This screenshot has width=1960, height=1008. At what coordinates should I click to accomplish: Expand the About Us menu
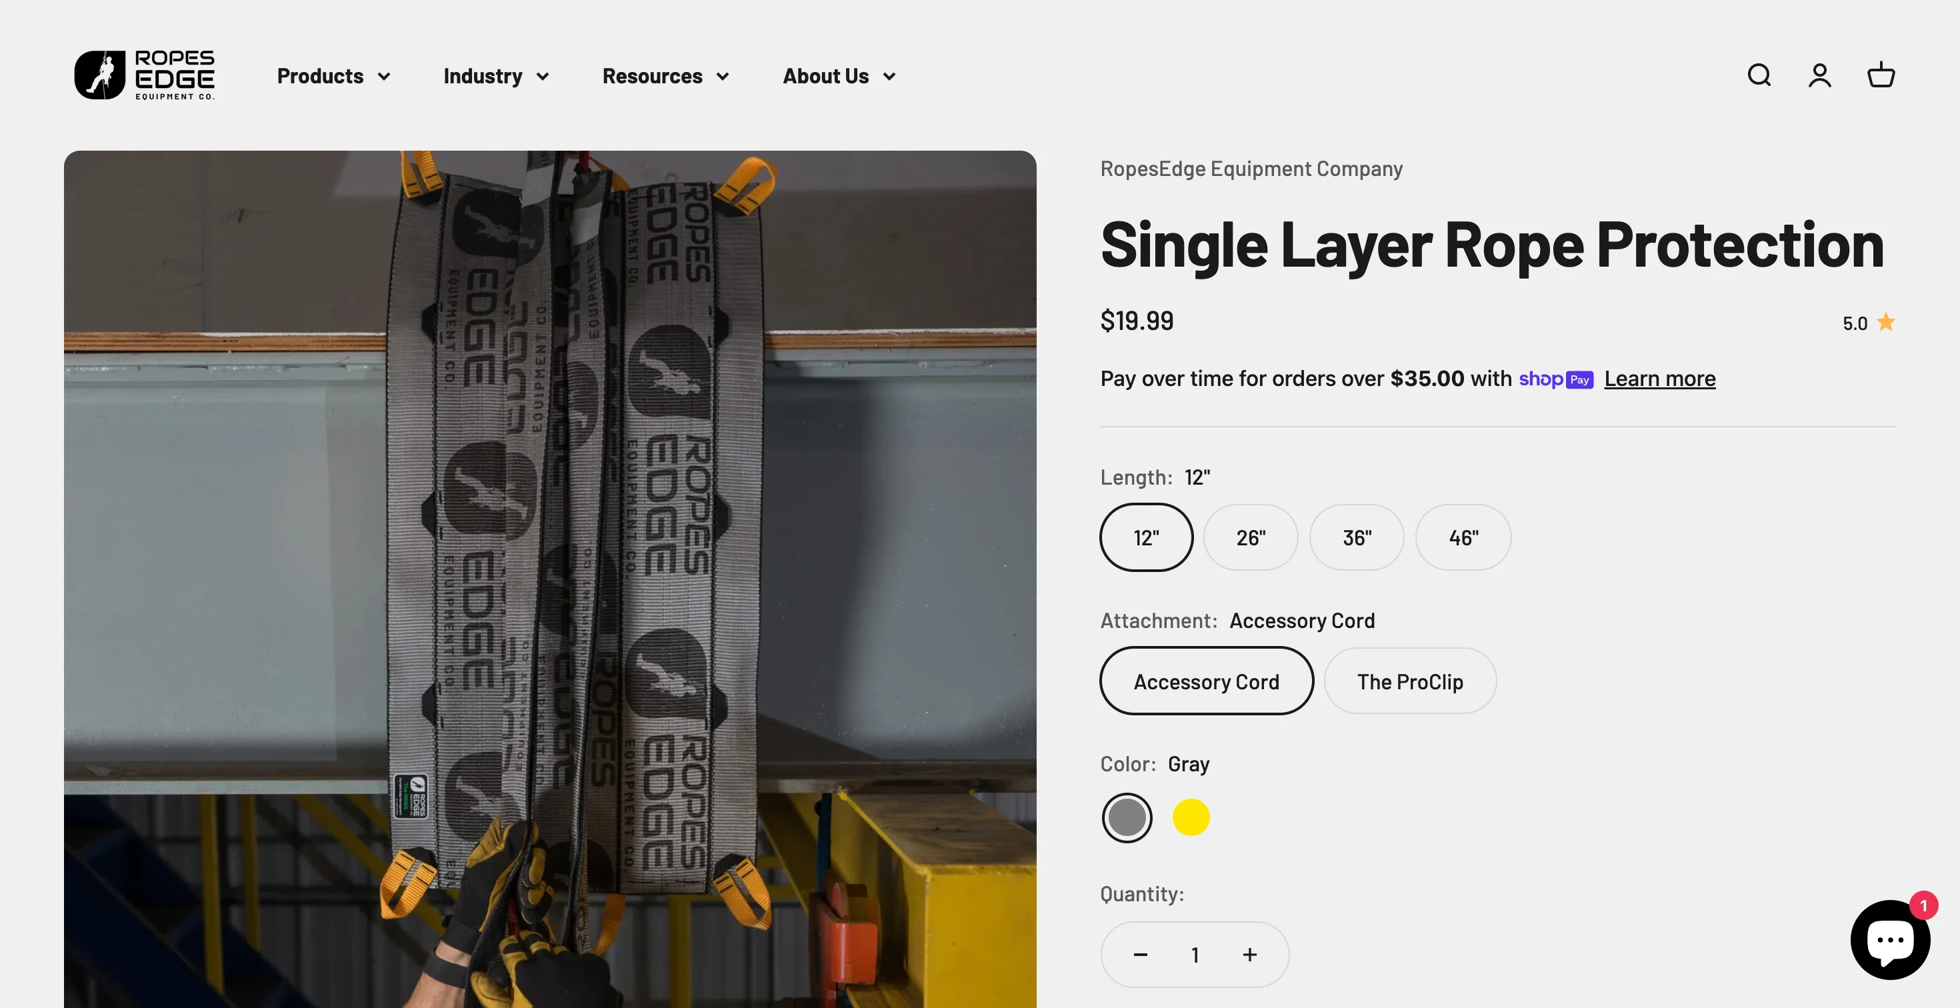click(x=839, y=76)
